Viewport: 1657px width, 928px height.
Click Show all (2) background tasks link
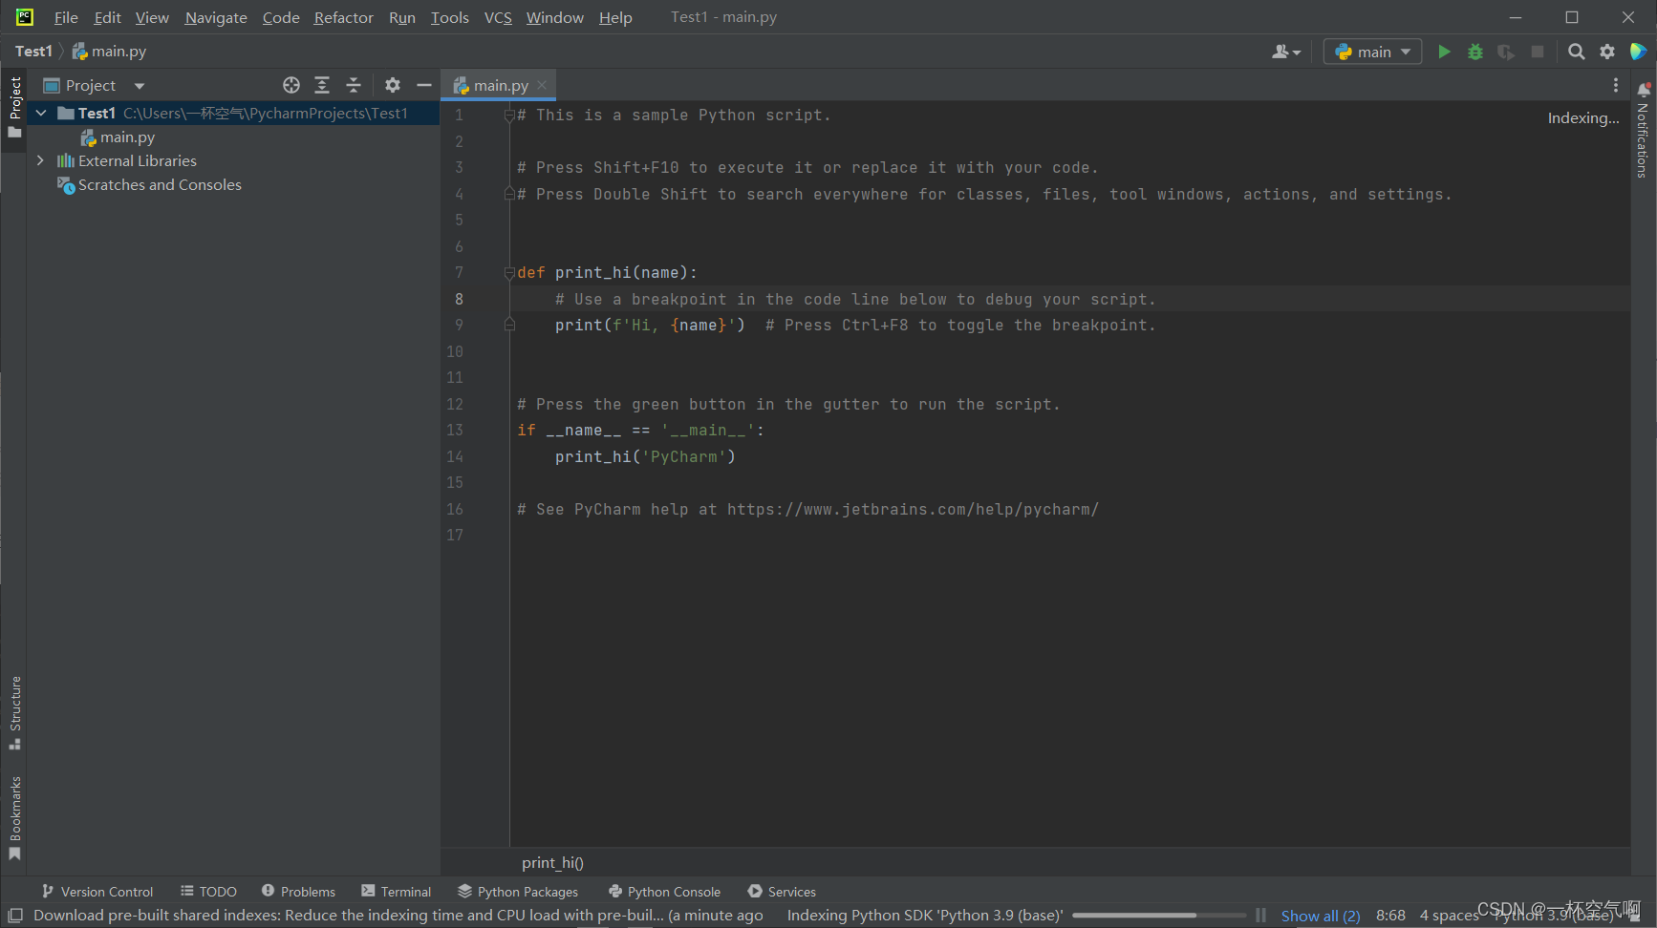pyautogui.click(x=1321, y=916)
